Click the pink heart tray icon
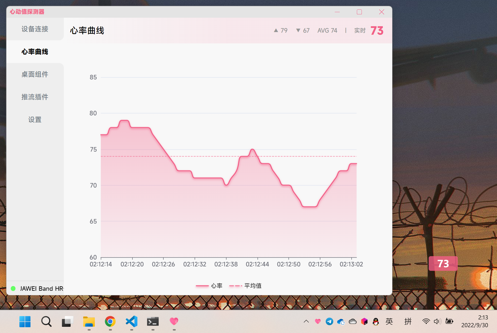The width and height of the screenshot is (497, 333). tap(318, 321)
